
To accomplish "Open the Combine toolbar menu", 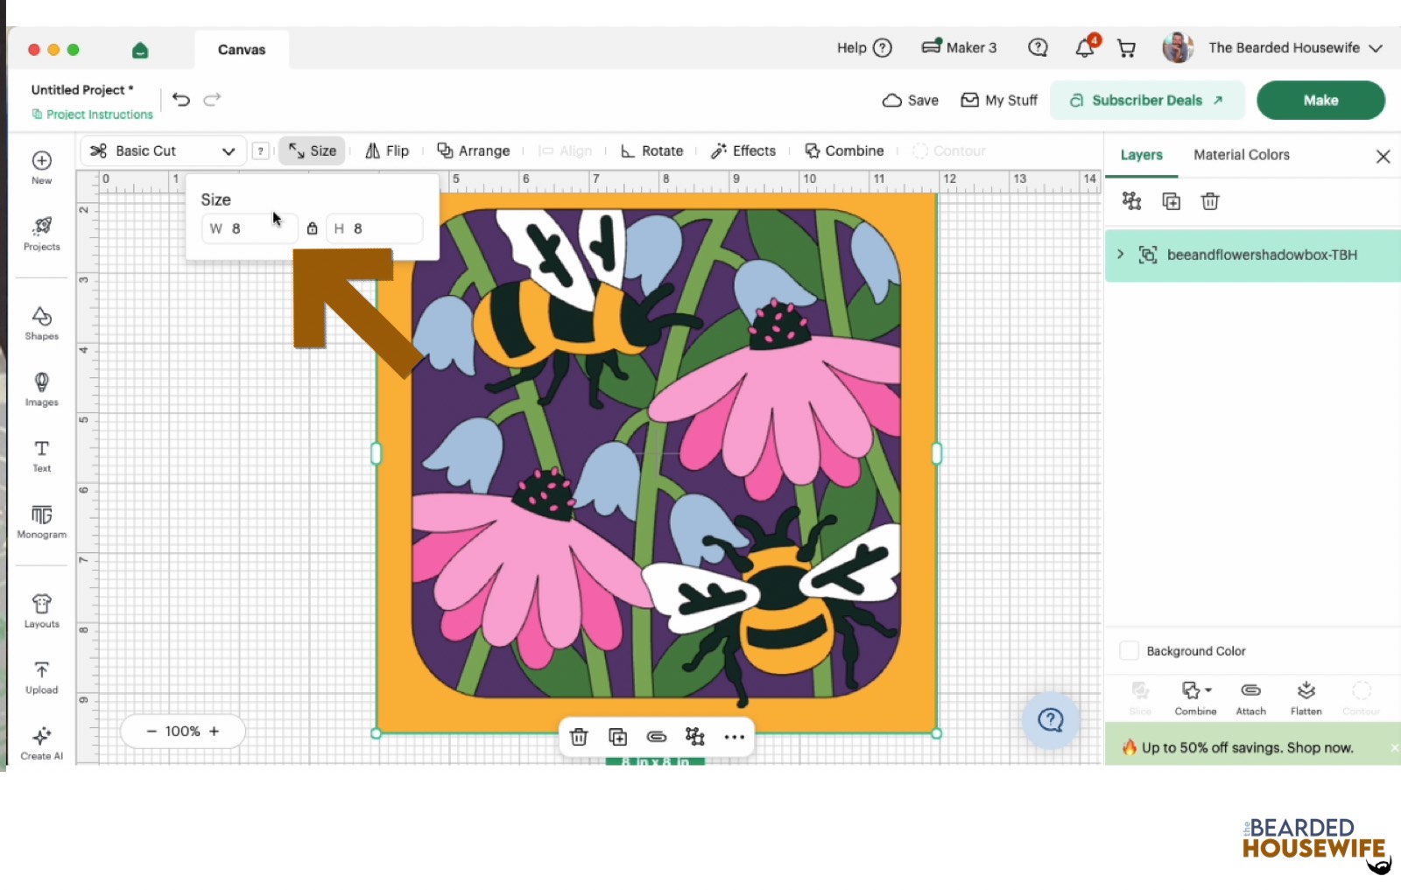I will point(844,151).
